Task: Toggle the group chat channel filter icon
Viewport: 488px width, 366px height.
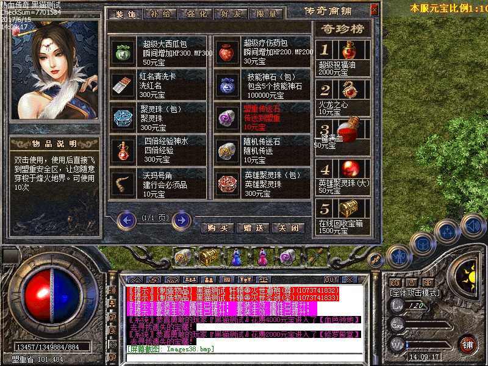Action: [x=113, y=304]
